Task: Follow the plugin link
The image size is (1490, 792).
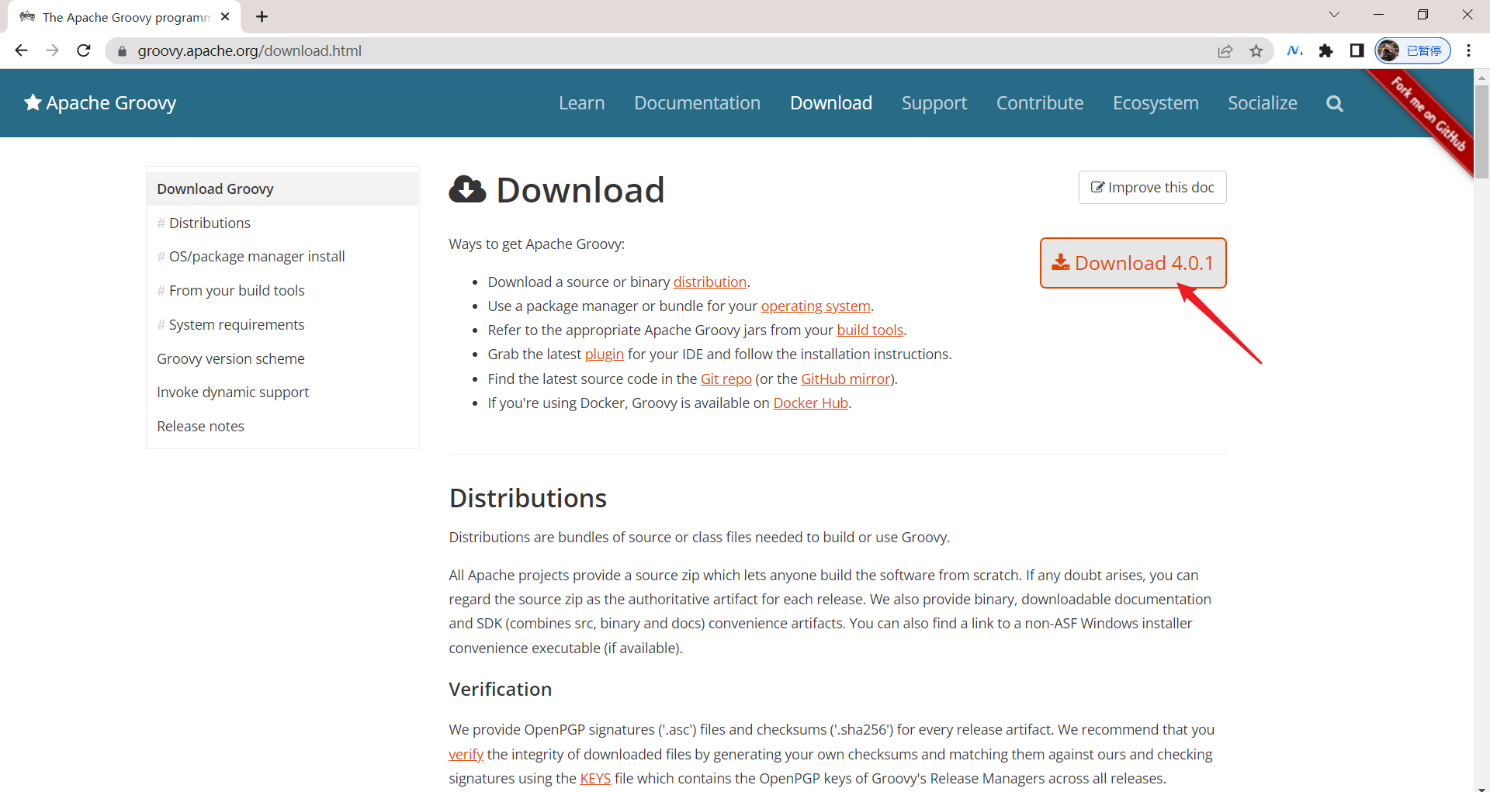Action: pyautogui.click(x=605, y=354)
